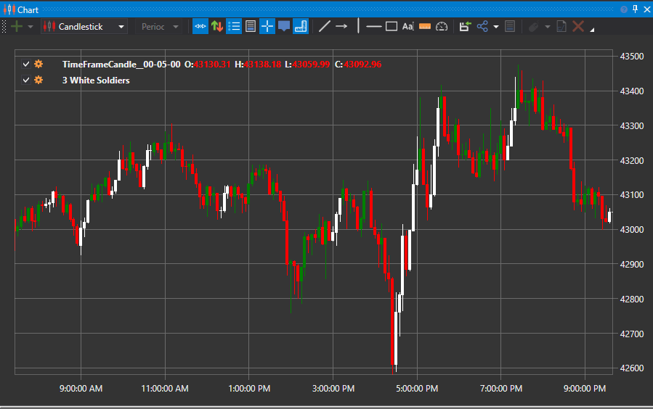
Task: Click the pin icon in title bar
Action: coord(635,9)
